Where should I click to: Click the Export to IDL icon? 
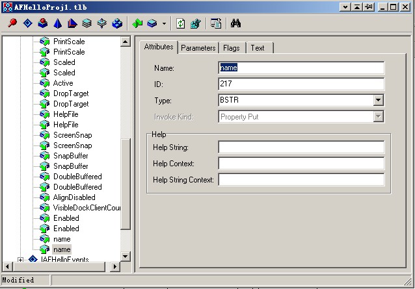tap(216, 23)
